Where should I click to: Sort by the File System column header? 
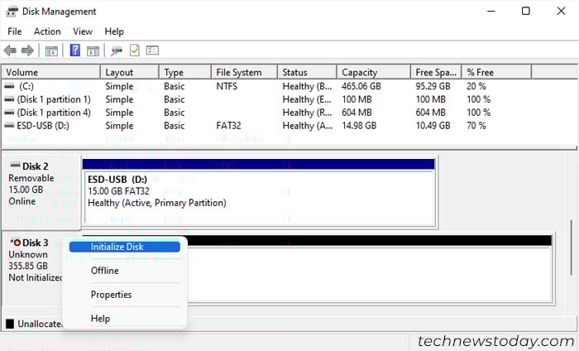coord(245,72)
